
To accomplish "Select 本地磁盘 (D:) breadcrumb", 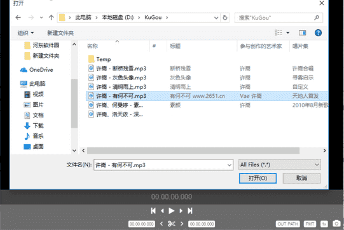I will pyautogui.click(x=118, y=18).
